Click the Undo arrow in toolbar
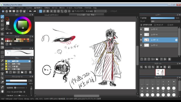 coord(30,11)
